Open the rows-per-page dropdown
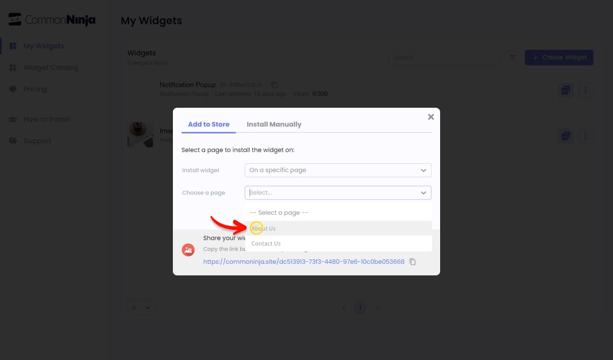The image size is (613, 360). pyautogui.click(x=141, y=307)
